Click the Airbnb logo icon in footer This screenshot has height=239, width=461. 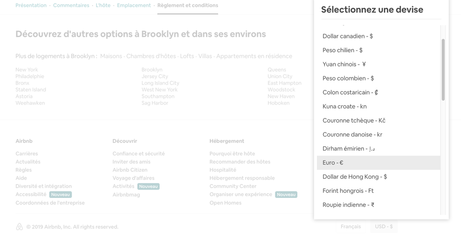(x=19, y=227)
